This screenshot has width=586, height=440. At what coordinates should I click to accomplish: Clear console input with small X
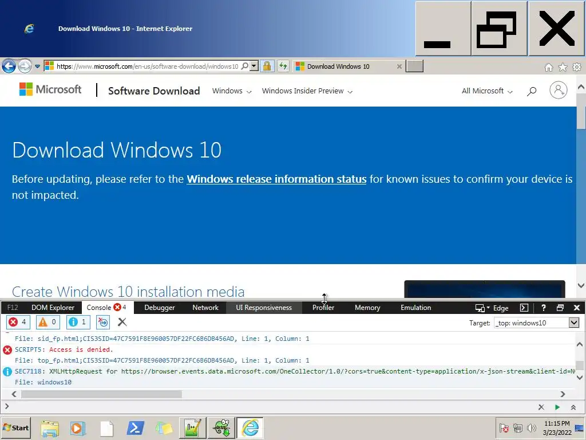click(x=541, y=407)
